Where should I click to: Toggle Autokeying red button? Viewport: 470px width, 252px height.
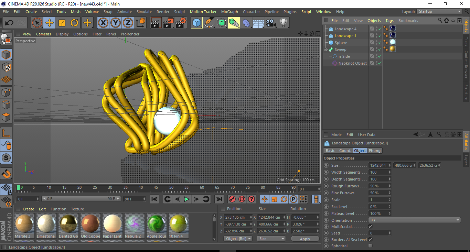coord(242,199)
